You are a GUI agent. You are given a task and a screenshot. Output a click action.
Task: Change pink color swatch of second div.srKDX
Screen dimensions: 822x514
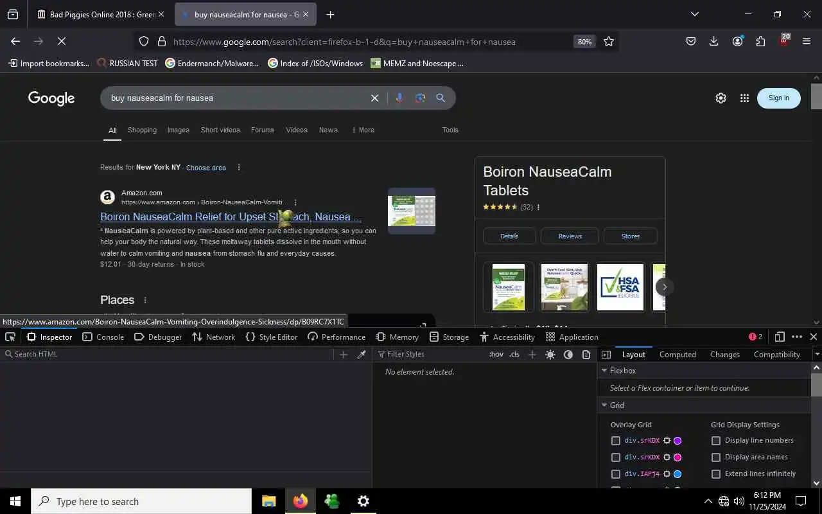click(x=678, y=457)
